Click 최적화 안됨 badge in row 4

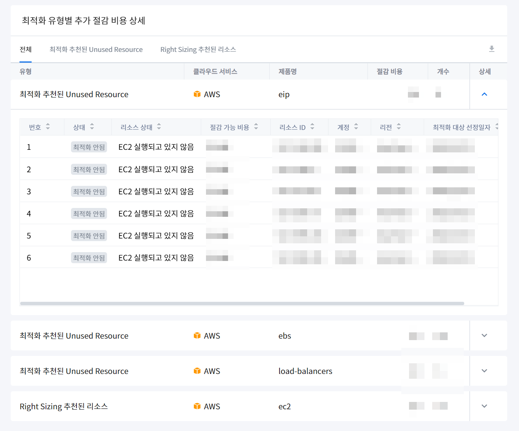89,214
